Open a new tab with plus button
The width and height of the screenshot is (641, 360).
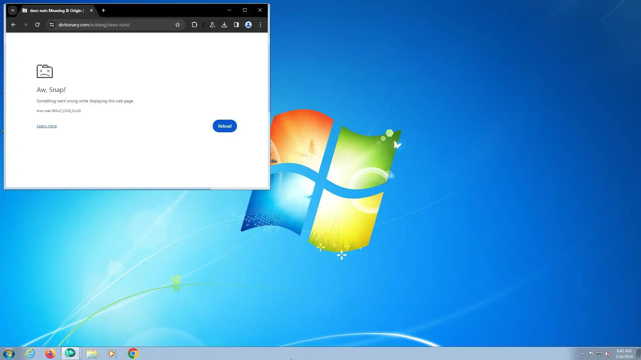pos(103,10)
